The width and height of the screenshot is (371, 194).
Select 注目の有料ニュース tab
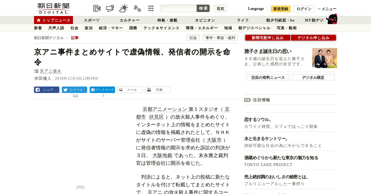pos(268,78)
